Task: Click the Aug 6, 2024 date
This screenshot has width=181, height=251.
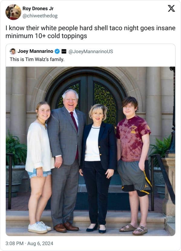Action: click(40, 243)
